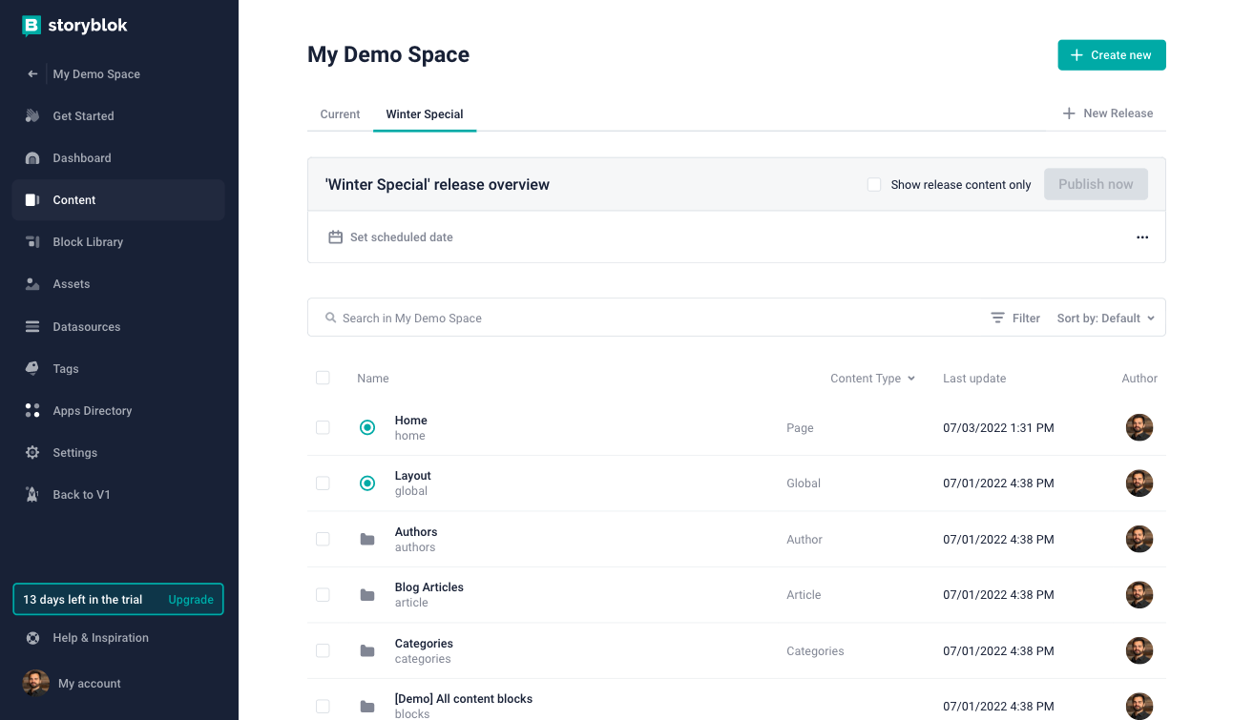Click the Block Library sidebar icon
This screenshot has width=1233, height=720.
32,241
